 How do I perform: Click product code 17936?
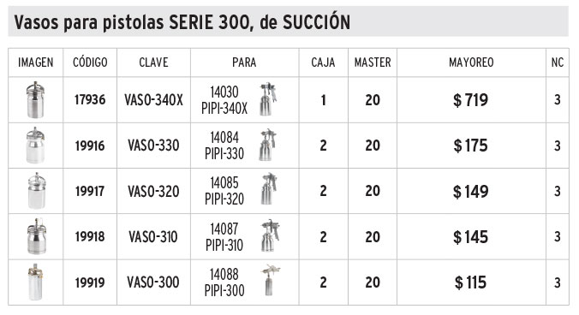coord(90,99)
